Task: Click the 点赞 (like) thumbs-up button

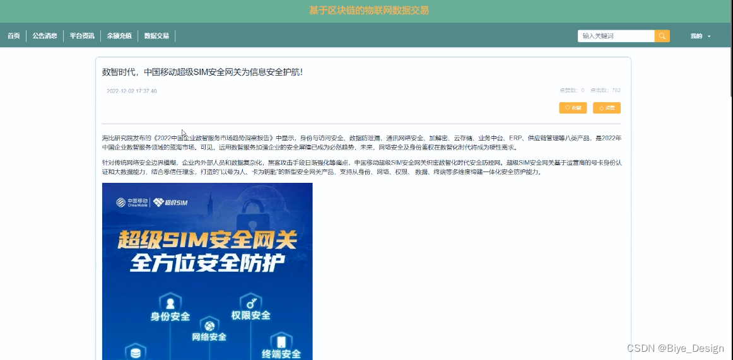Action: tap(607, 108)
